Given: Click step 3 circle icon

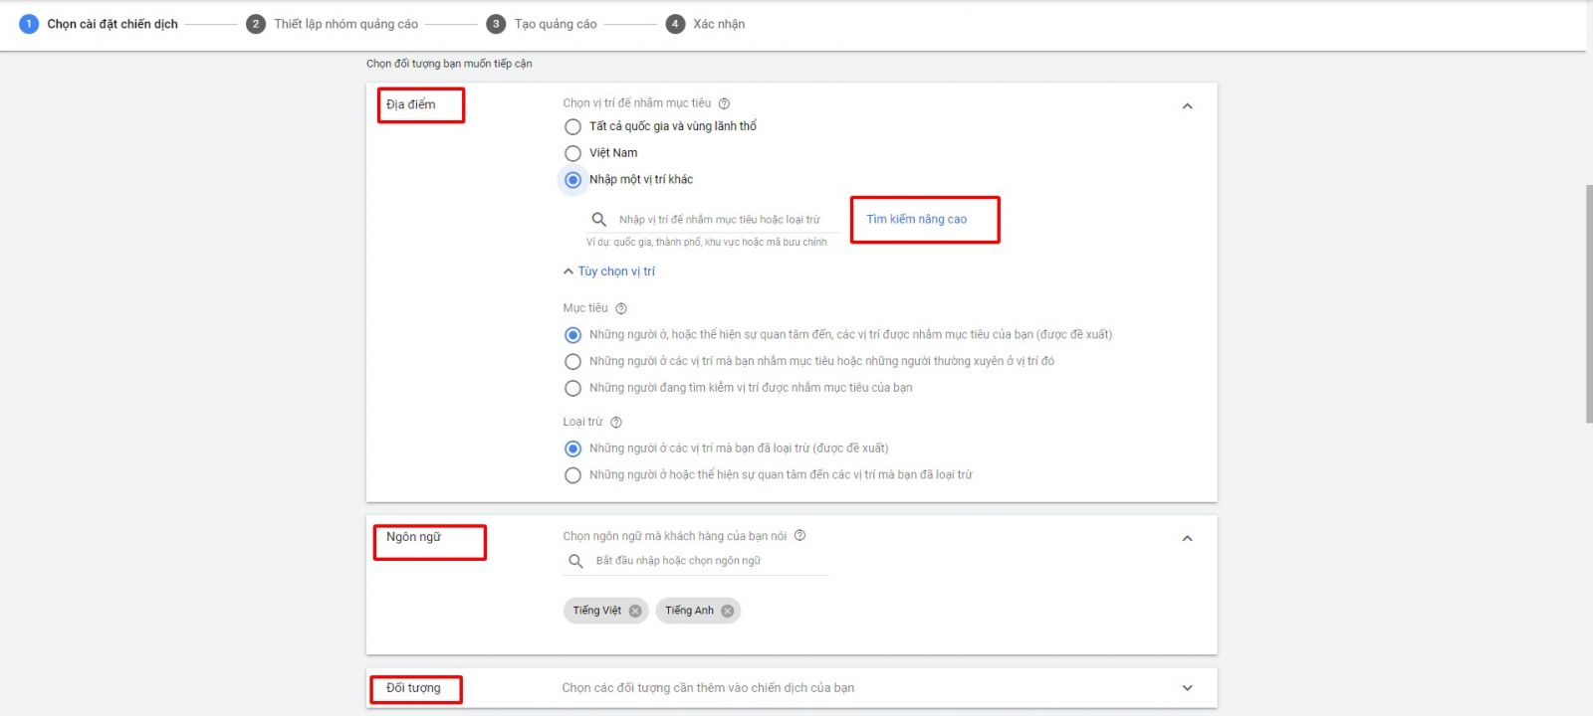Looking at the screenshot, I should [496, 24].
